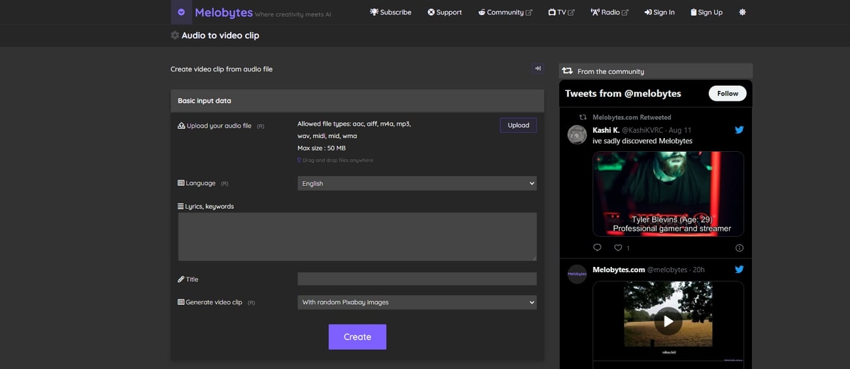Collapse the sidebar using the arrow button
The height and width of the screenshot is (369, 850).
coord(537,69)
